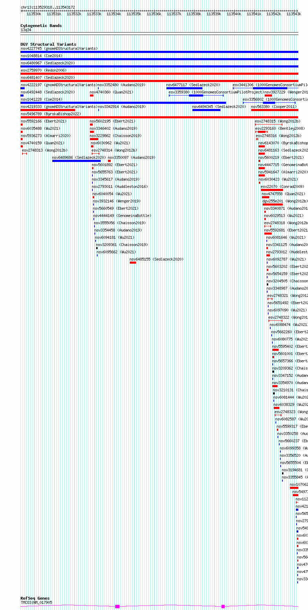
Task: Click the esv2759970 (Redon2006) label
Action: click(44, 70)
